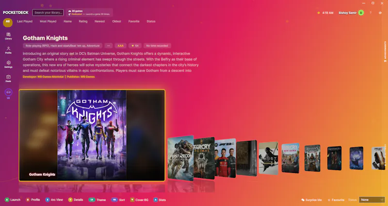Viewport: 388px width, 206px height.
Task: Filter by Favorite tab
Action: [134, 21]
